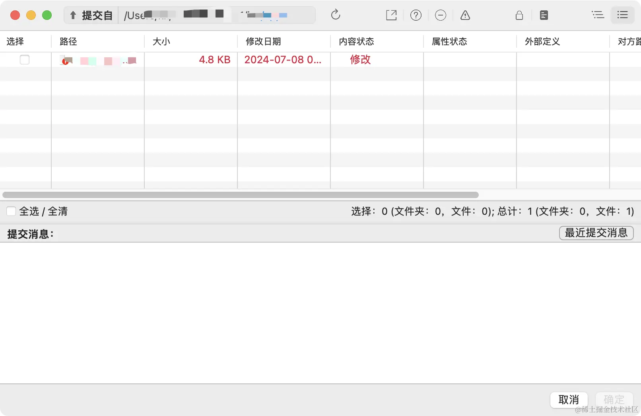The height and width of the screenshot is (416, 641).
Task: Click the 提交自 path label
Action: pyautogui.click(x=97, y=16)
